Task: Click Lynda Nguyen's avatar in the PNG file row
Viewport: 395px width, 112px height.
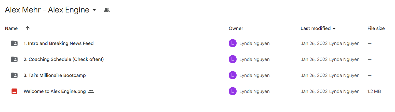Action: [233, 91]
